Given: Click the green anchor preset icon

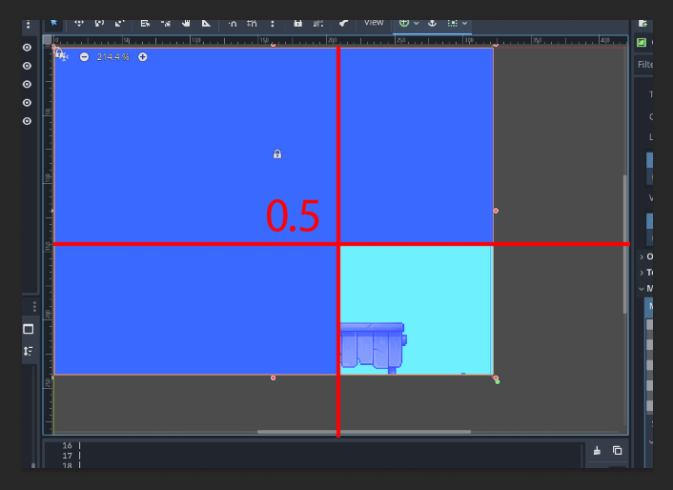Looking at the screenshot, I should click(x=404, y=23).
